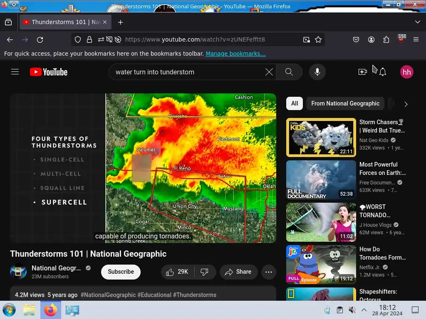Open Firefox View in the tab bar
Screen dimensions: 426x319
point(8,22)
